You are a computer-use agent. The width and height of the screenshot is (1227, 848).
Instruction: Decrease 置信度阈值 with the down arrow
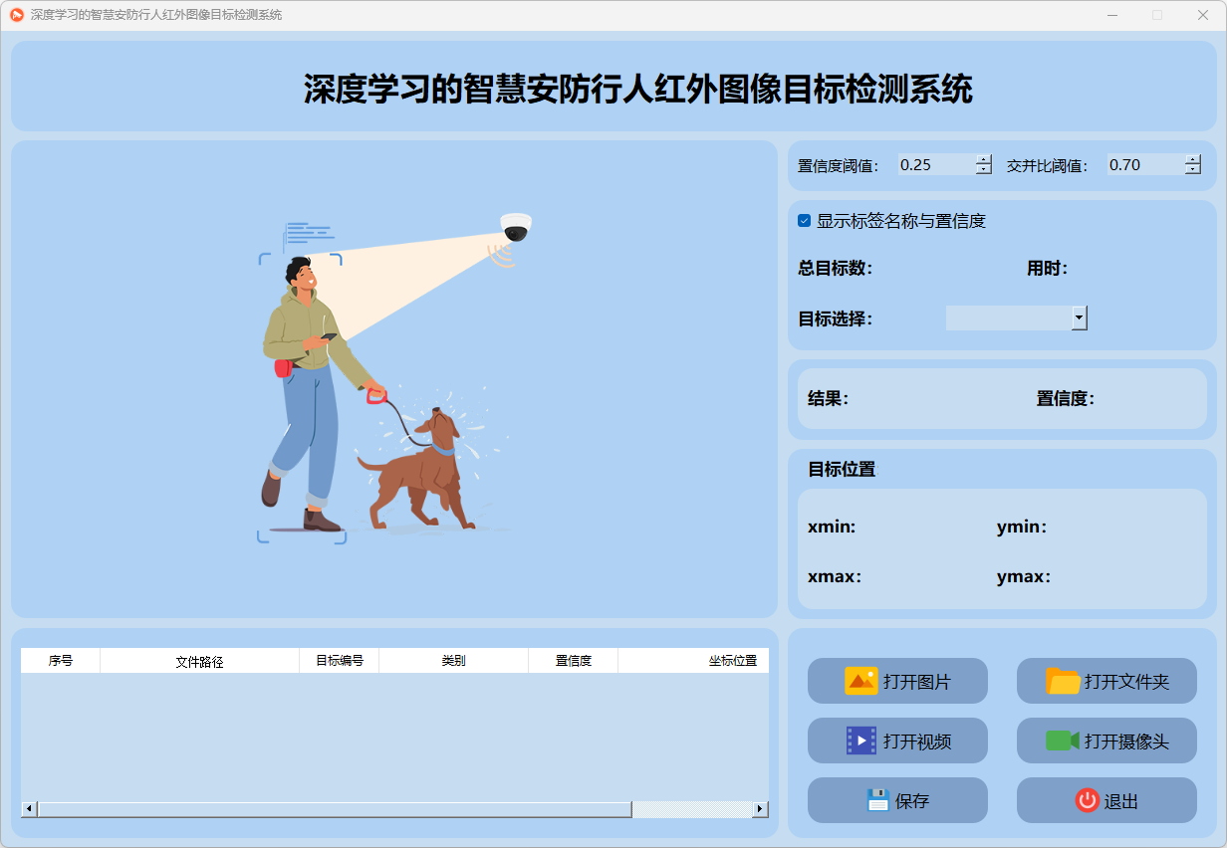(984, 170)
